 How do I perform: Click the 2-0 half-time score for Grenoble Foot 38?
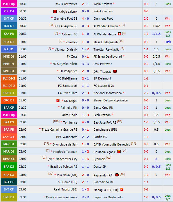pyautogui.click(x=146, y=19)
